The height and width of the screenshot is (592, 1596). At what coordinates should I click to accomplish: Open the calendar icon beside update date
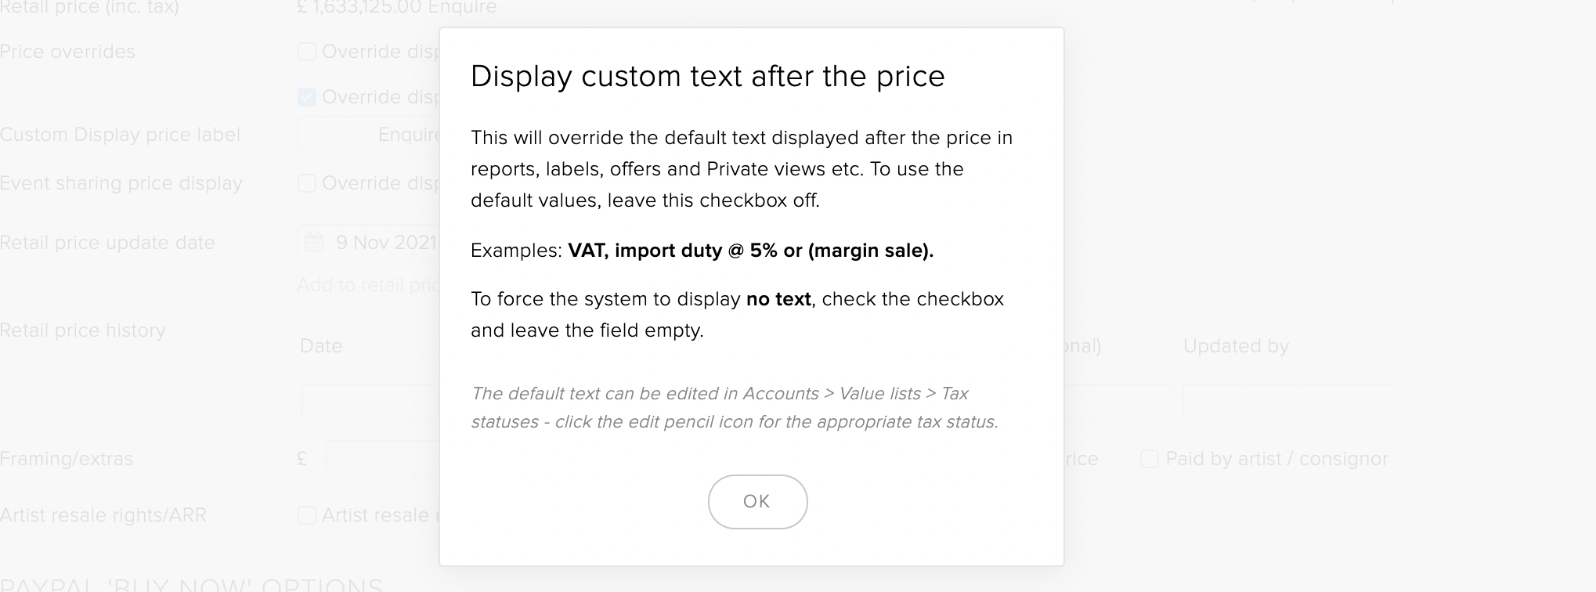pyautogui.click(x=314, y=243)
